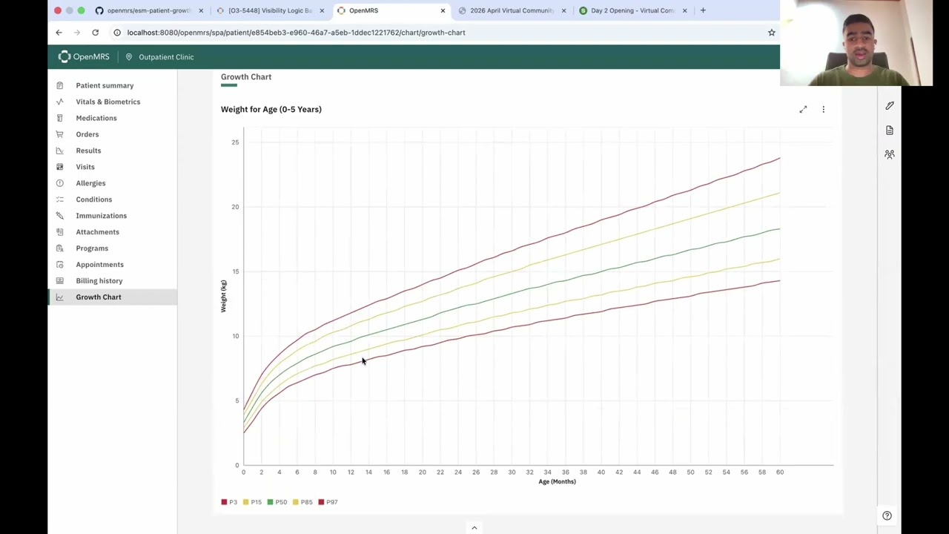The height and width of the screenshot is (534, 949).
Task: Toggle P15 series in legend
Action: (253, 502)
